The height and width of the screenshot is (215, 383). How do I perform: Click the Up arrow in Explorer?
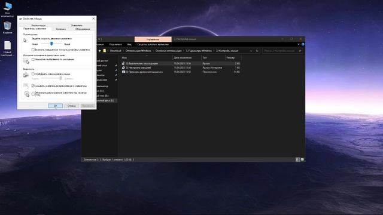click(100, 51)
